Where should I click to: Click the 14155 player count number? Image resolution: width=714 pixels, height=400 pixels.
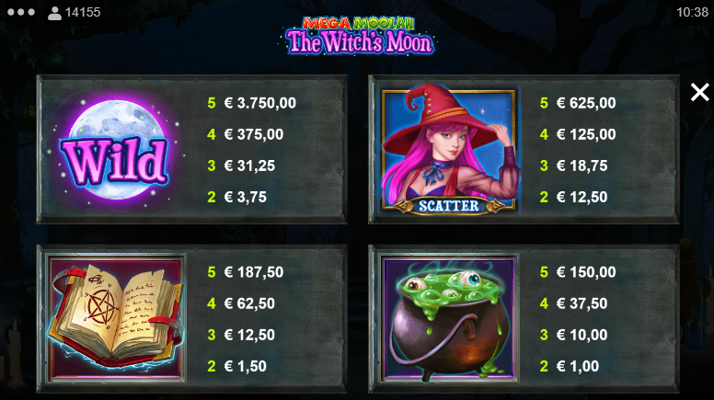point(83,12)
